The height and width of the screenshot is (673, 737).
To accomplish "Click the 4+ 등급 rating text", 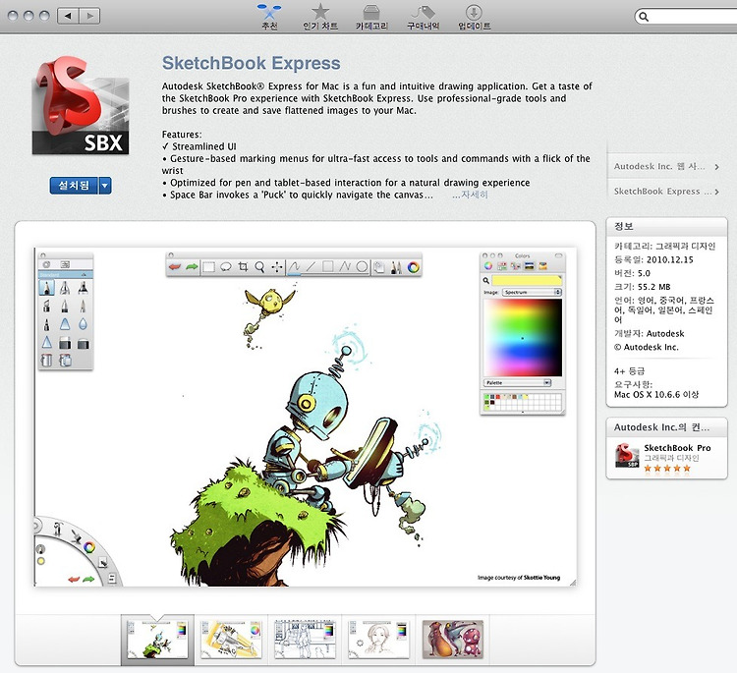I will point(629,371).
